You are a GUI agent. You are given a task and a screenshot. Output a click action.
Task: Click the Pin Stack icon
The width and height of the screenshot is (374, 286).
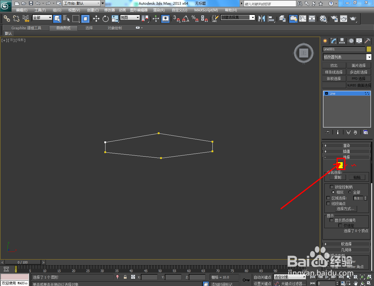[x=328, y=132]
